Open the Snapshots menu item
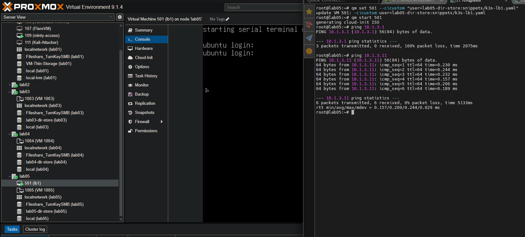 (x=144, y=112)
